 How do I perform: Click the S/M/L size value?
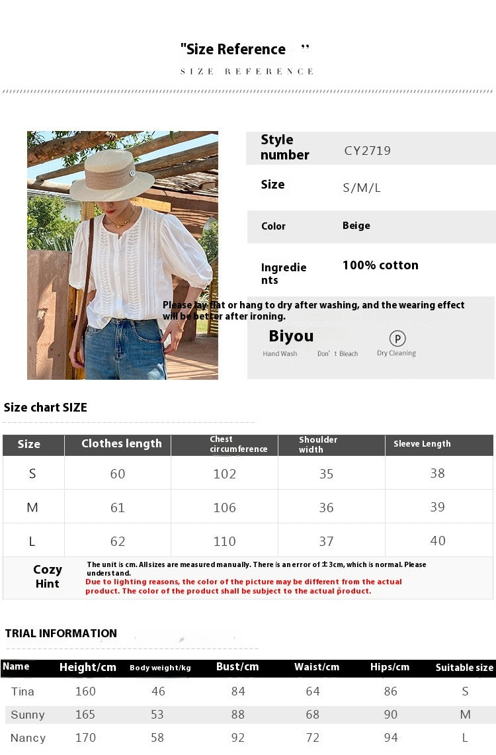click(362, 188)
